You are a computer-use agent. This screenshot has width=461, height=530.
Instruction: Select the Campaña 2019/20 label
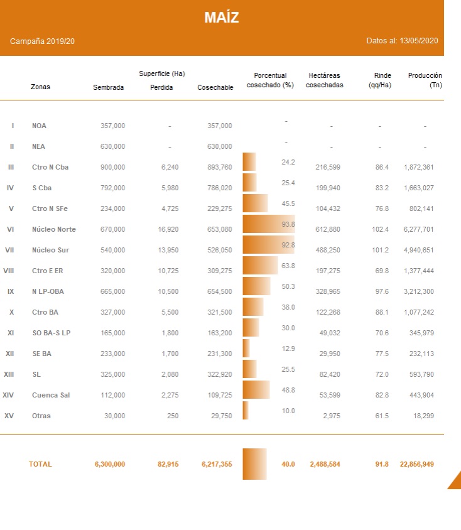click(42, 41)
